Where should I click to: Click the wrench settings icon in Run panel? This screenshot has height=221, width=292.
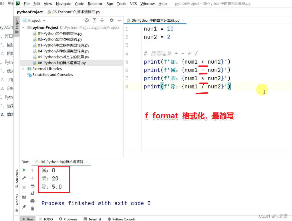24,178
